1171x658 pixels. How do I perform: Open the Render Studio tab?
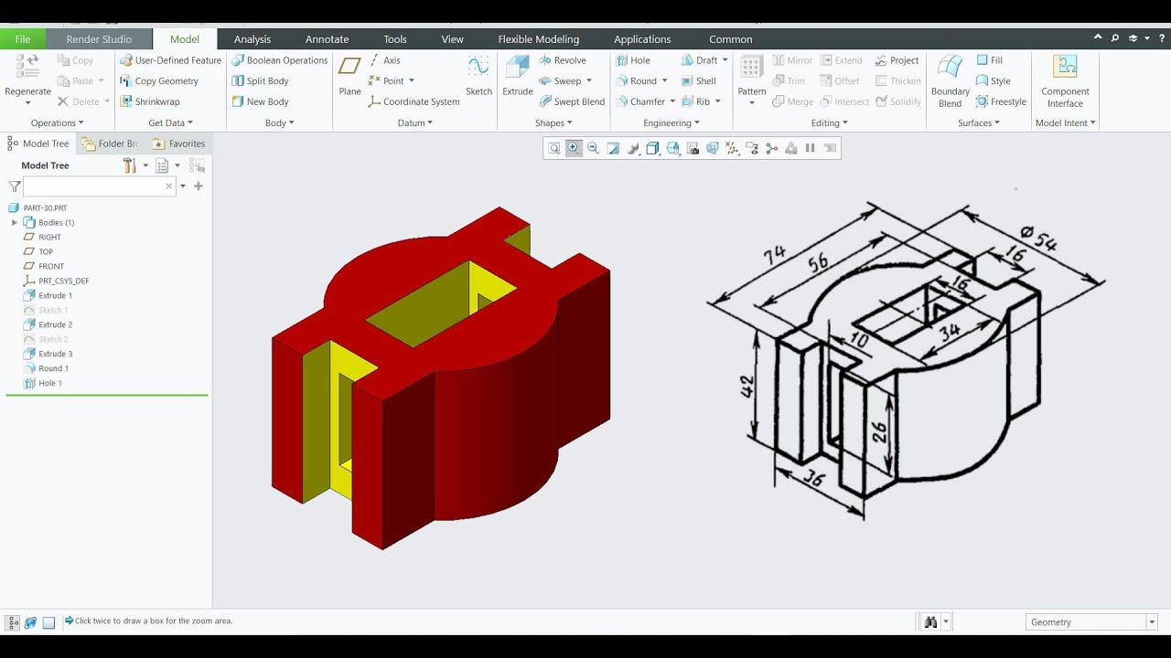[x=99, y=39]
